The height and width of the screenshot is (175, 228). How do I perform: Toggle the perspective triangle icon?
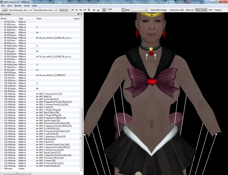tap(98, 10)
